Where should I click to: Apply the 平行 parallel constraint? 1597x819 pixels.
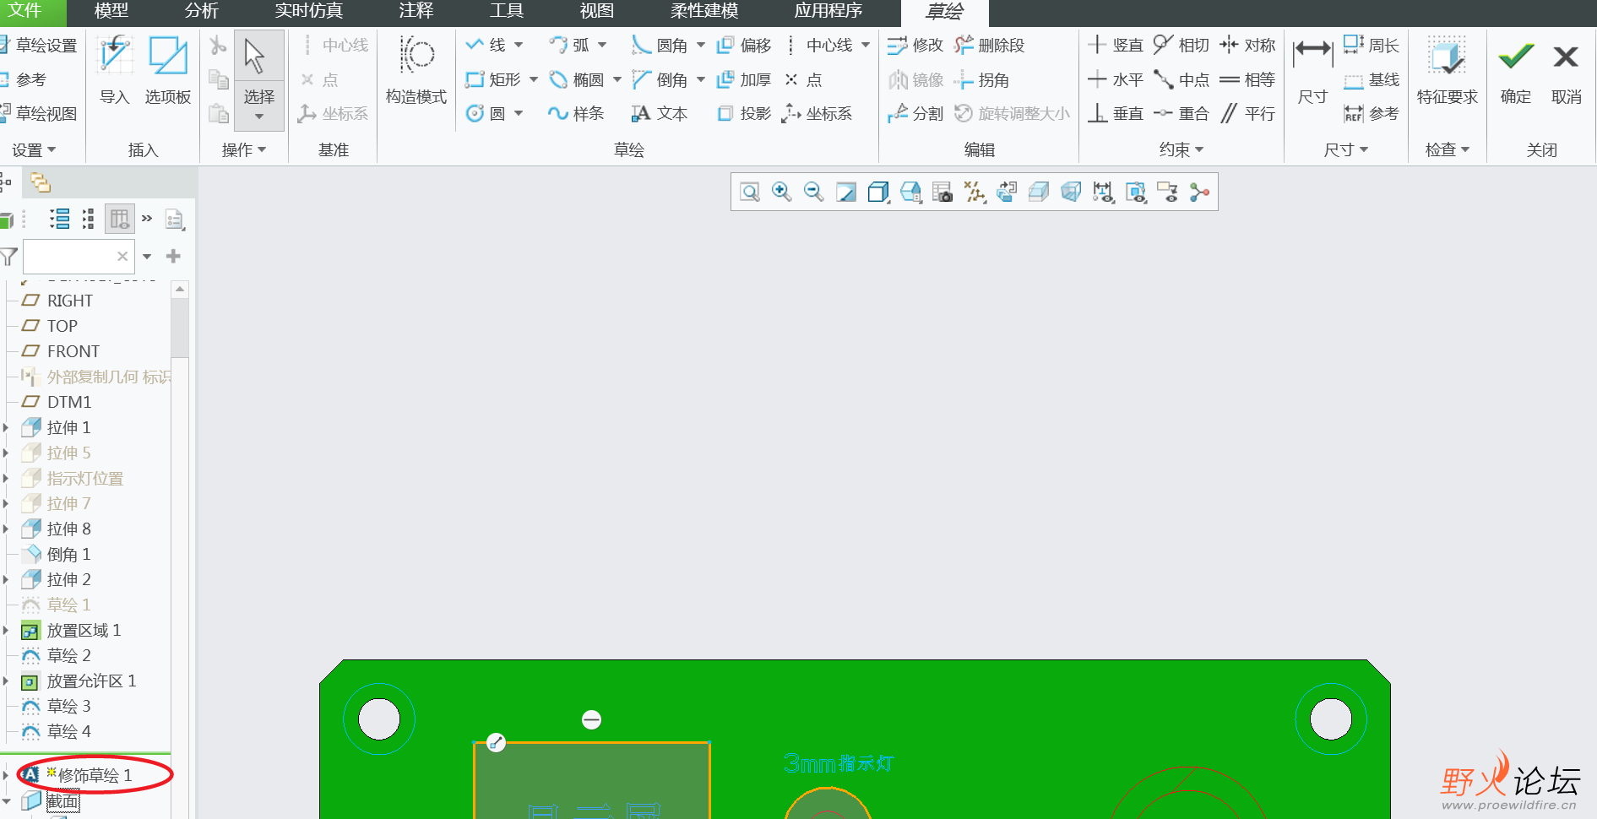[x=1247, y=113]
